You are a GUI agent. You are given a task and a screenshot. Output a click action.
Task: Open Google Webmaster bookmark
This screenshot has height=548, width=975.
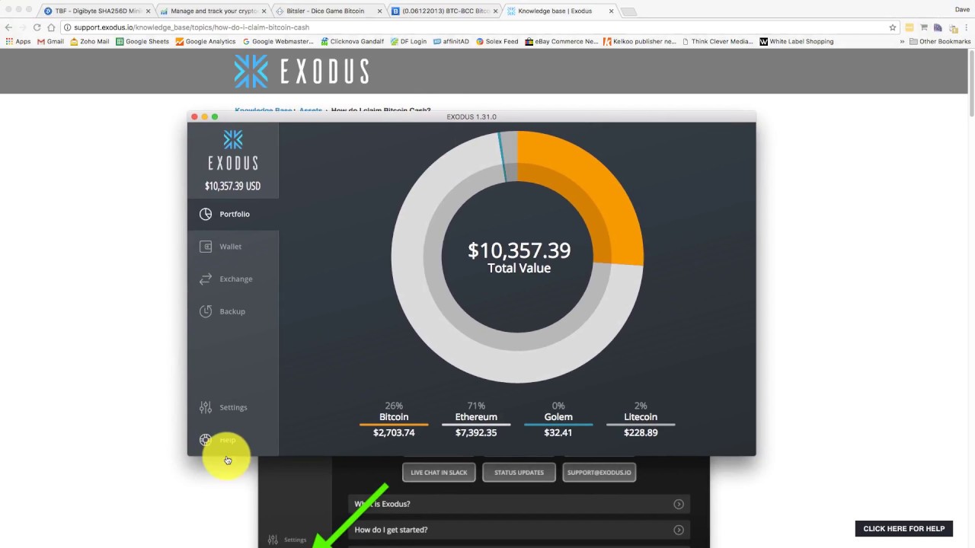(x=278, y=41)
